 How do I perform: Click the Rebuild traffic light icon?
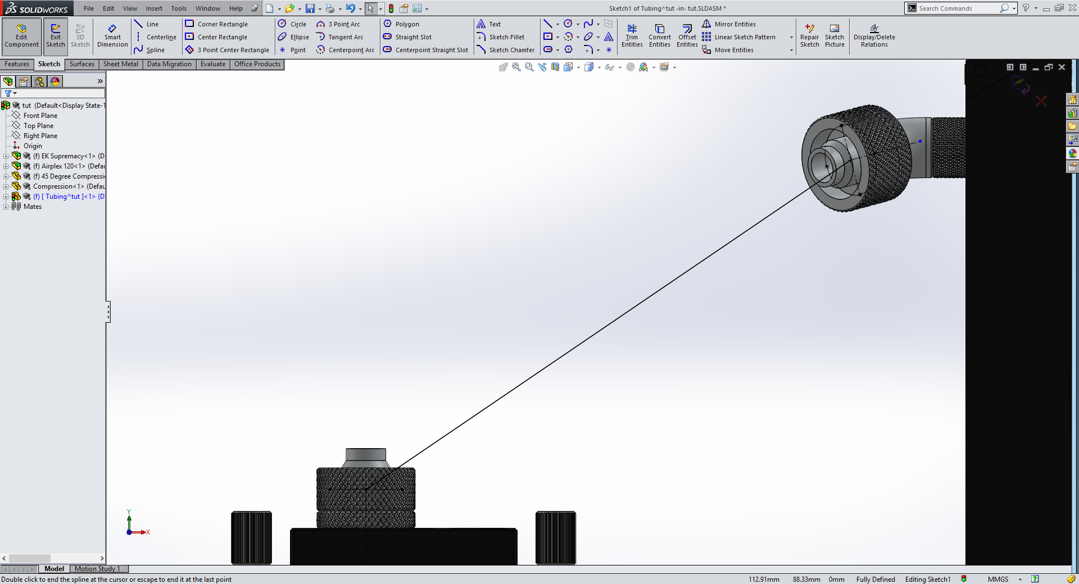(x=391, y=8)
